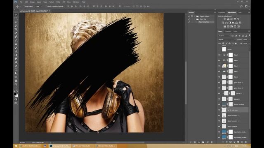The image size is (264, 148).
Task: Toggle Show Transform Controls checkbox
Action: 46,7
